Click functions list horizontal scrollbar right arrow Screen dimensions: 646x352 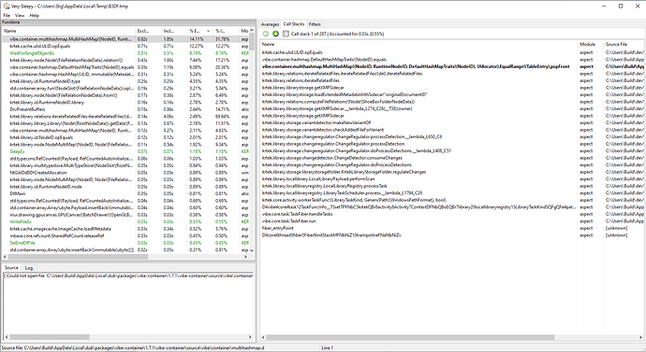245,257
